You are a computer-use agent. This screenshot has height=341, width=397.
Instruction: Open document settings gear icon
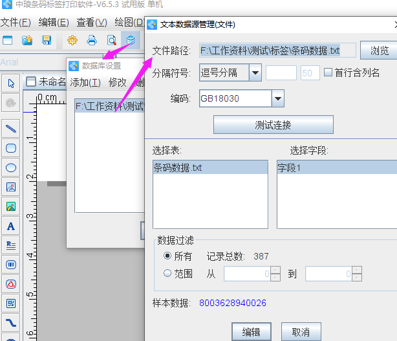72,40
